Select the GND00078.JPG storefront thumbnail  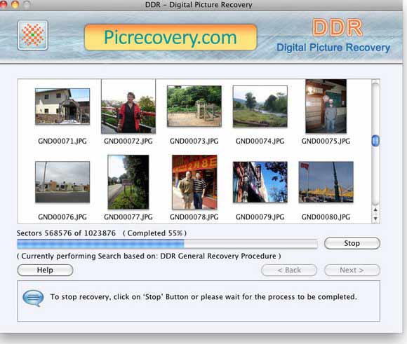pyautogui.click(x=194, y=182)
